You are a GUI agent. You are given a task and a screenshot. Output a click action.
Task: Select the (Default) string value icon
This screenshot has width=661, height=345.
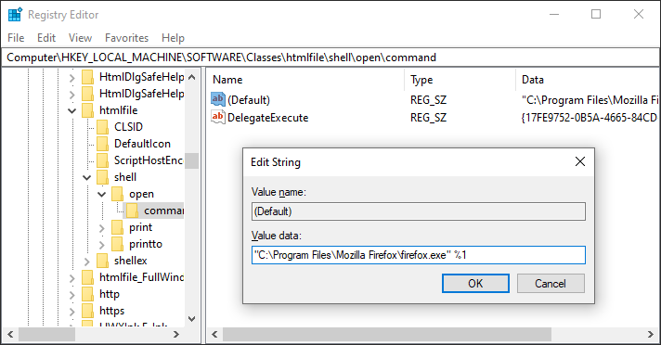click(x=218, y=99)
